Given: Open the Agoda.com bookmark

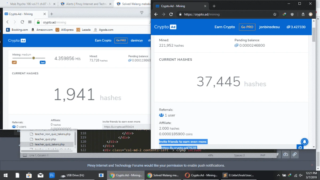Looking at the screenshot, I should coord(103,30).
